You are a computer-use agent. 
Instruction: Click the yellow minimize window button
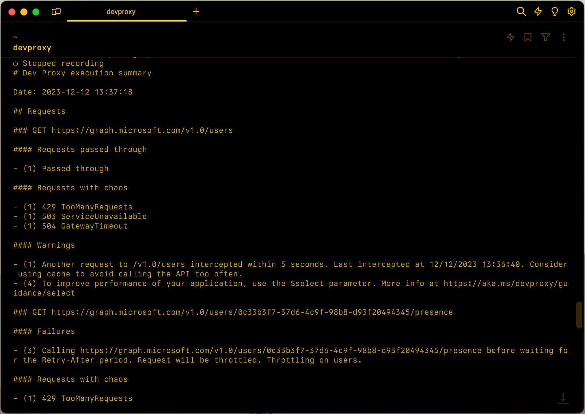(24, 12)
